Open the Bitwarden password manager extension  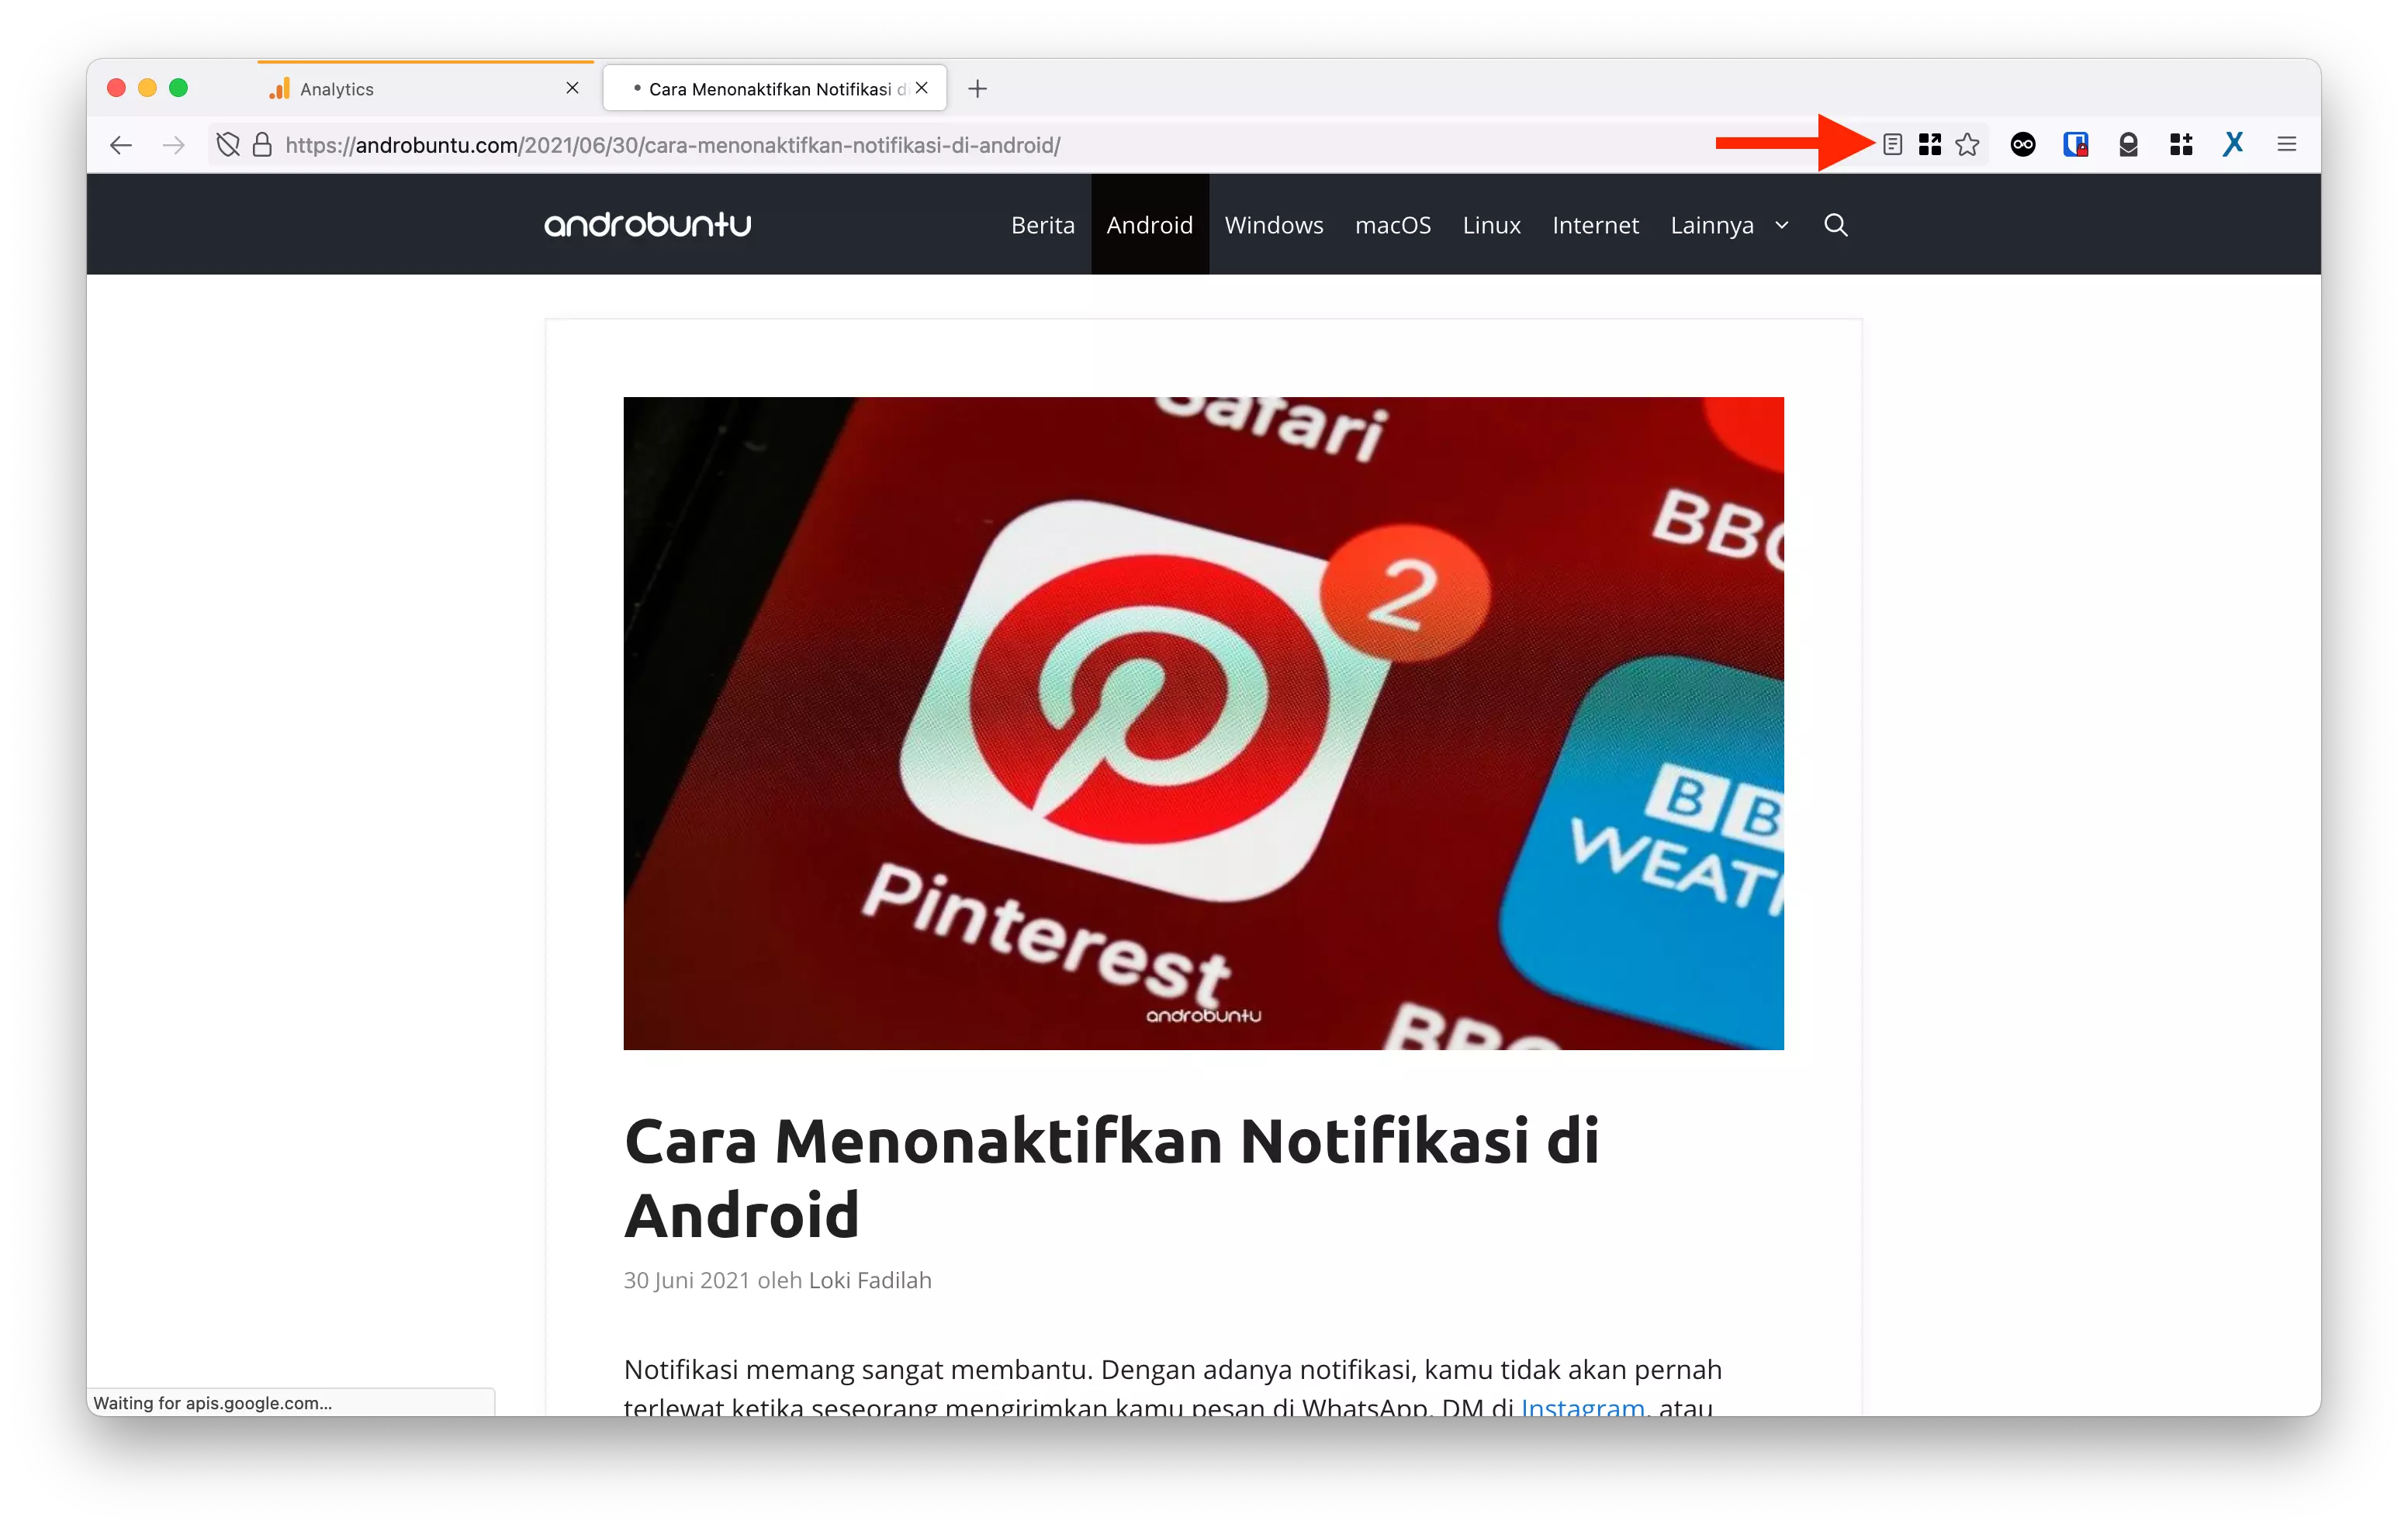pos(2076,144)
